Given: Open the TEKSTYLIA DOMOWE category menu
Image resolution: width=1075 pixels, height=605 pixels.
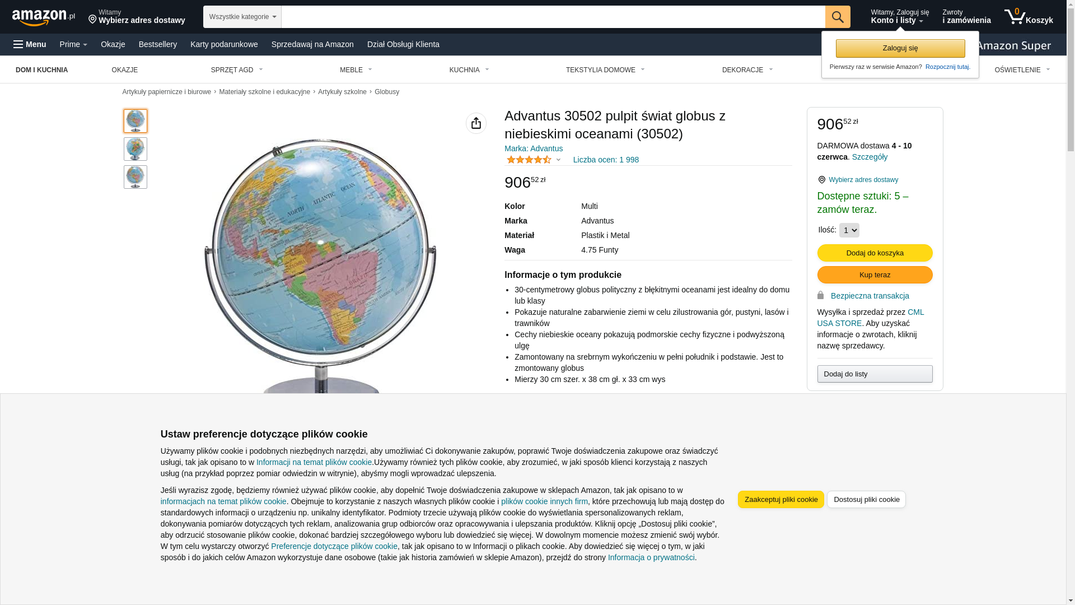Looking at the screenshot, I should pos(605,70).
